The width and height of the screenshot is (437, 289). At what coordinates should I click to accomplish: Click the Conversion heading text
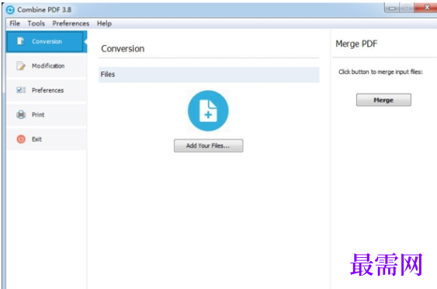click(123, 49)
